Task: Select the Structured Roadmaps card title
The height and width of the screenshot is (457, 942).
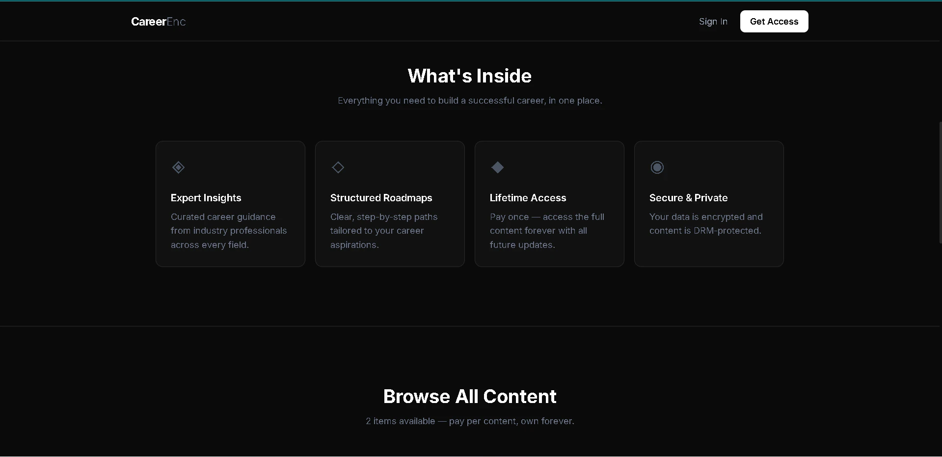Action: click(381, 198)
